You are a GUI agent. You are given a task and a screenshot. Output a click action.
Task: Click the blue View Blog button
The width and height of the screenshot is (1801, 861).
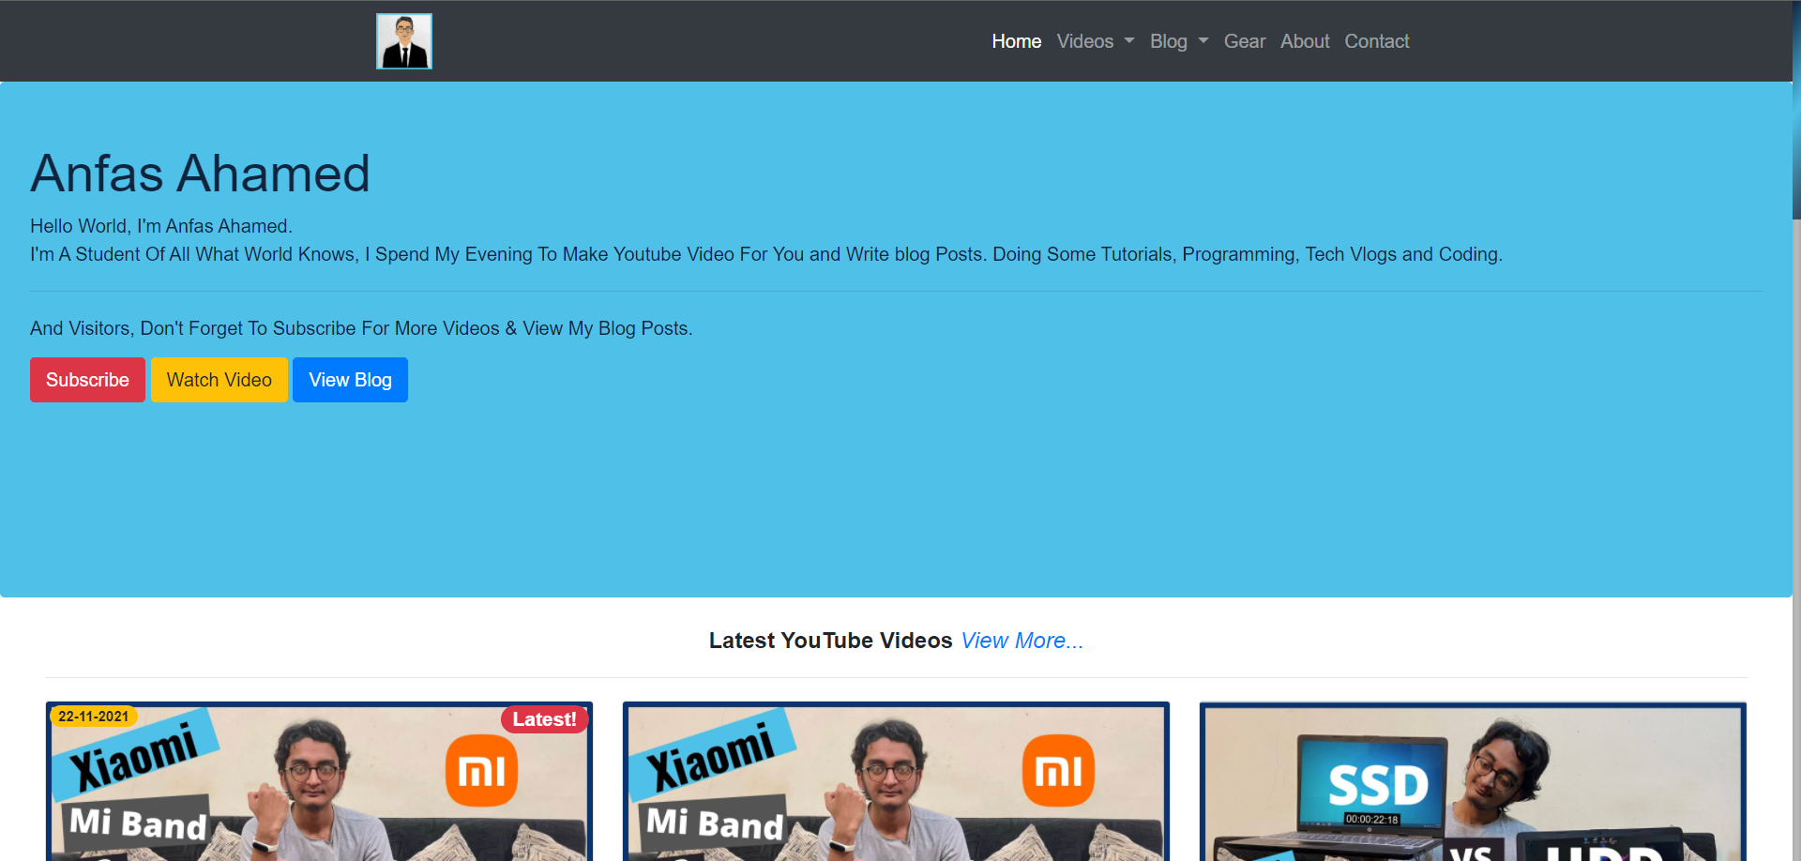pos(350,380)
